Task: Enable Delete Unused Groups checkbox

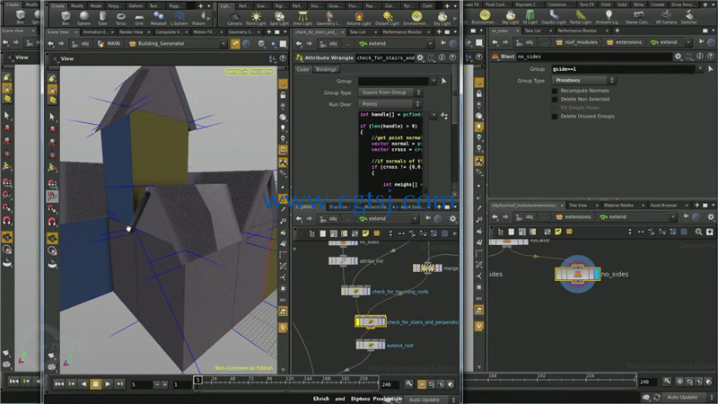Action: [555, 117]
